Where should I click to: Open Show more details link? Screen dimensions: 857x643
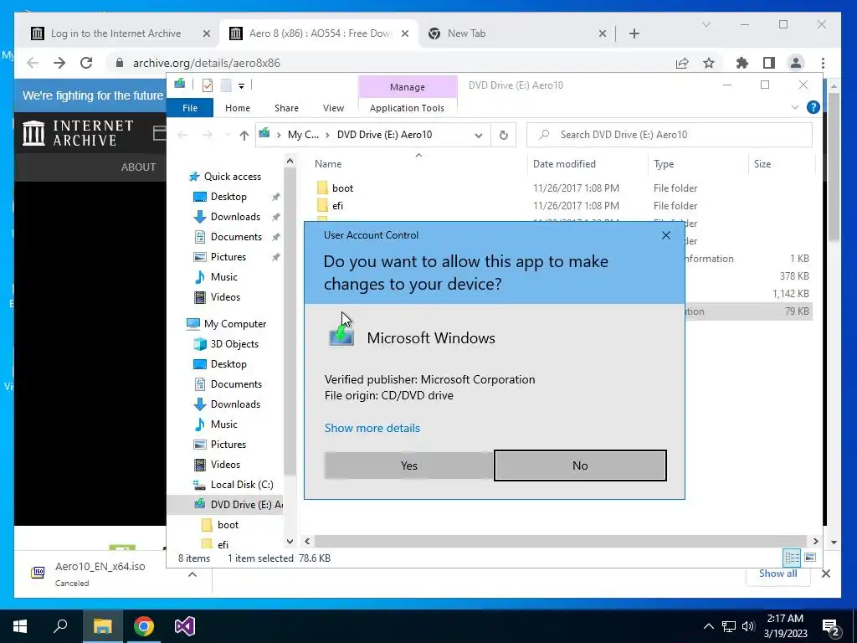[372, 428]
